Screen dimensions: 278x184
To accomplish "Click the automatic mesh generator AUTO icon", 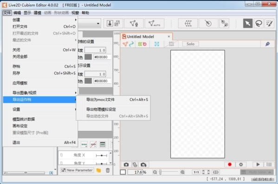I will (x=154, y=23).
